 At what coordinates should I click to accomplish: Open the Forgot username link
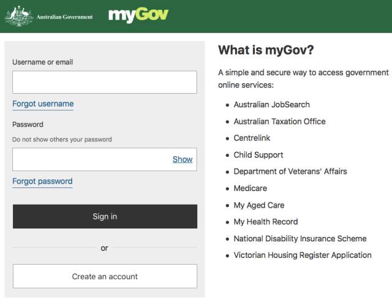coord(43,104)
